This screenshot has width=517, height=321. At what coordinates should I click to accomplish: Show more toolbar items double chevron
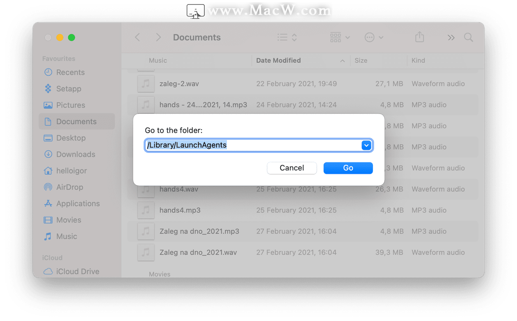[x=451, y=38]
